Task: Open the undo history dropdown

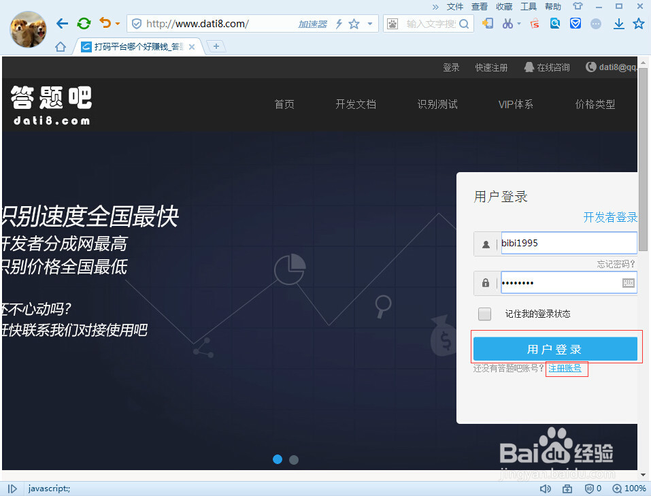Action: (116, 22)
